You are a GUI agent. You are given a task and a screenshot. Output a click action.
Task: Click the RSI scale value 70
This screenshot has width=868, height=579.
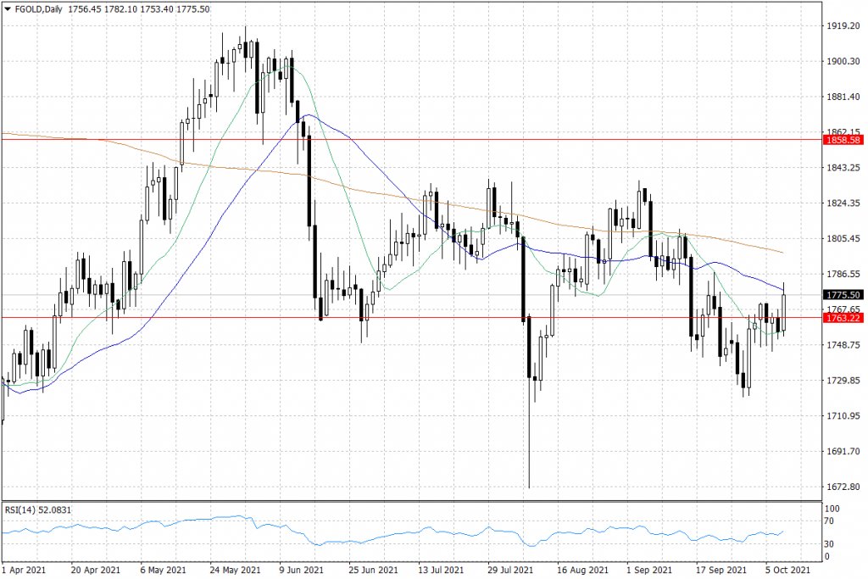[x=829, y=521]
